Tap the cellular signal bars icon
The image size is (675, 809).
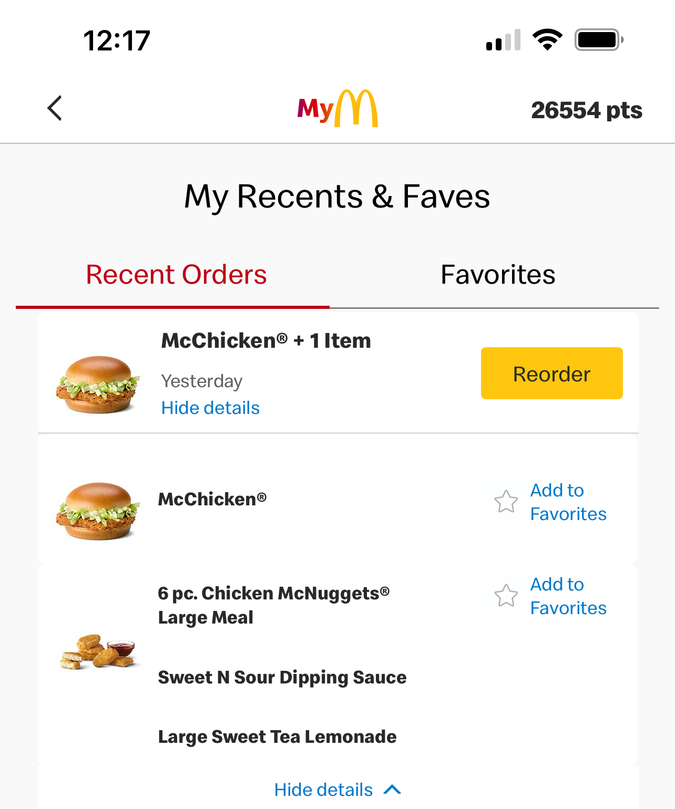click(x=503, y=40)
